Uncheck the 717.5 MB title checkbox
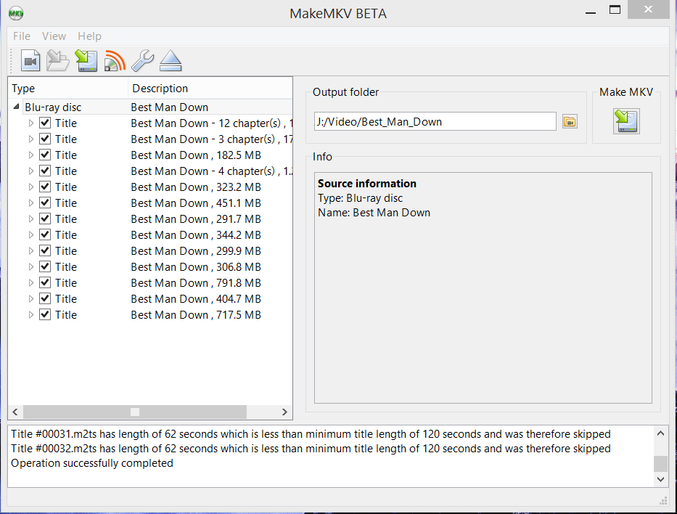This screenshot has width=677, height=514. (45, 315)
